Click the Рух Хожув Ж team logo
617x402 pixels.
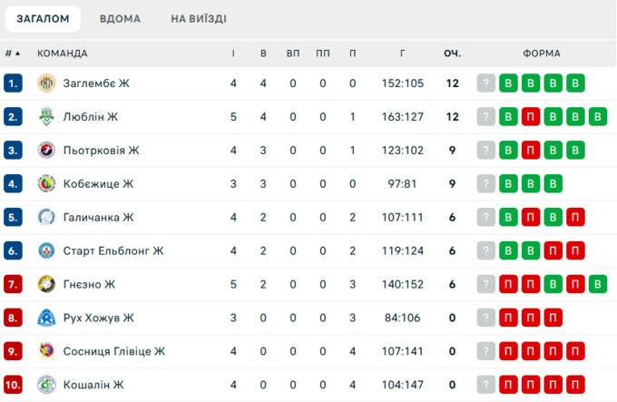[x=46, y=319]
